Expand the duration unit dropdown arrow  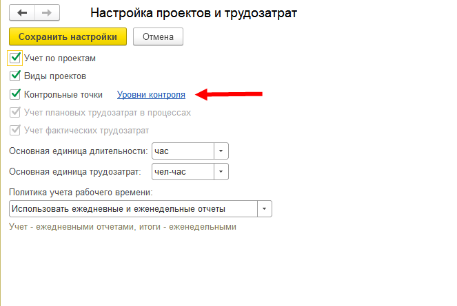pyautogui.click(x=221, y=151)
